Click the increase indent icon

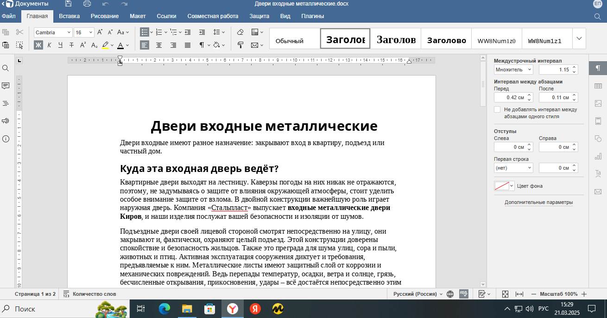(202, 32)
